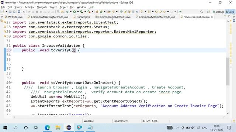The image size is (236, 132).
Task: Switch to the CommonMarketingMethods.java tab
Action: pos(48,17)
